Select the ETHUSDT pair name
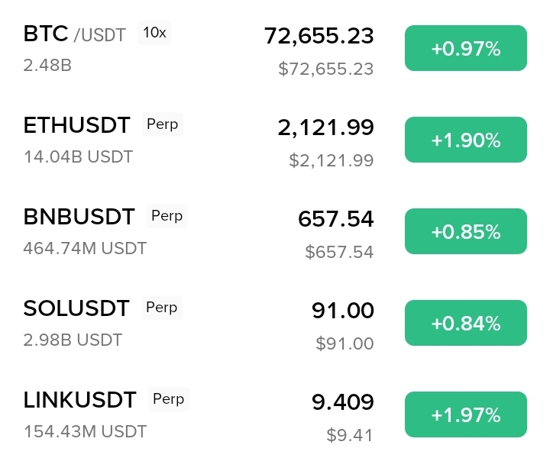The image size is (550, 474). (x=77, y=125)
